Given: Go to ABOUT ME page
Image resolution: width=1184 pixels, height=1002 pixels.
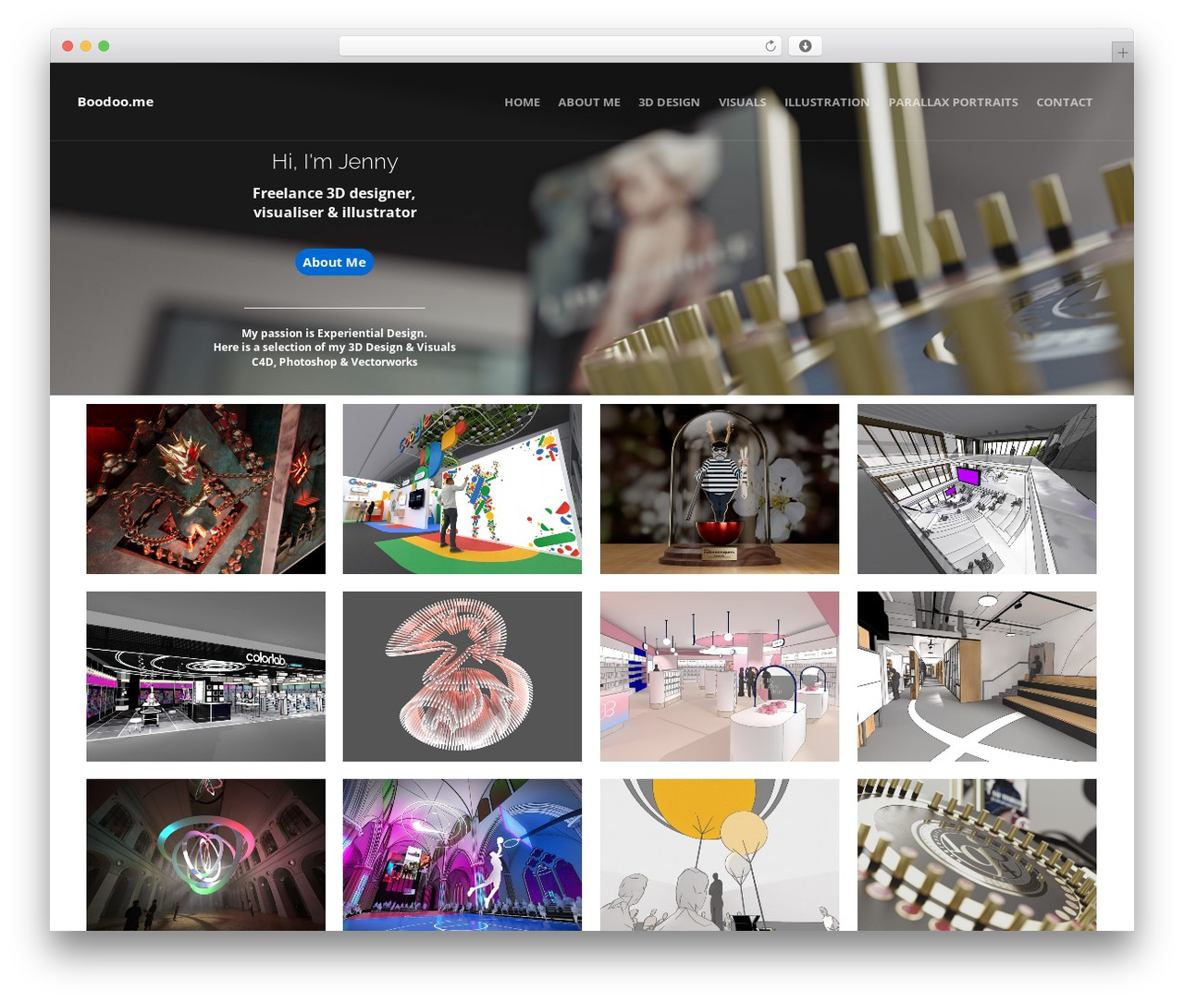Looking at the screenshot, I should pyautogui.click(x=589, y=103).
